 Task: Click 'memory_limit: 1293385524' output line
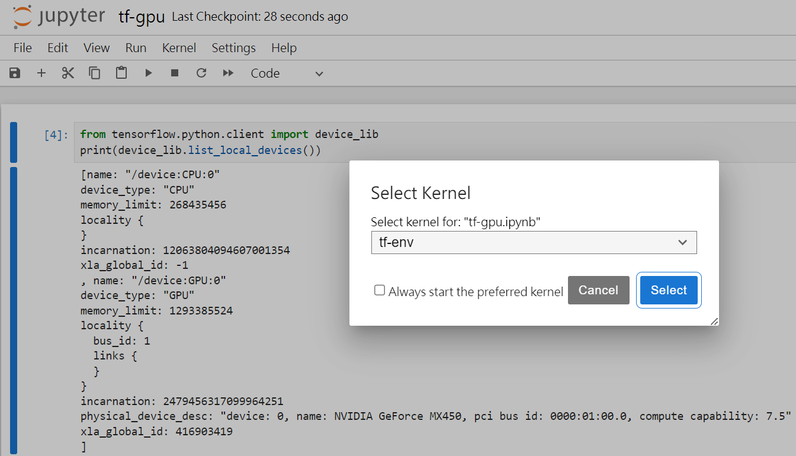157,310
